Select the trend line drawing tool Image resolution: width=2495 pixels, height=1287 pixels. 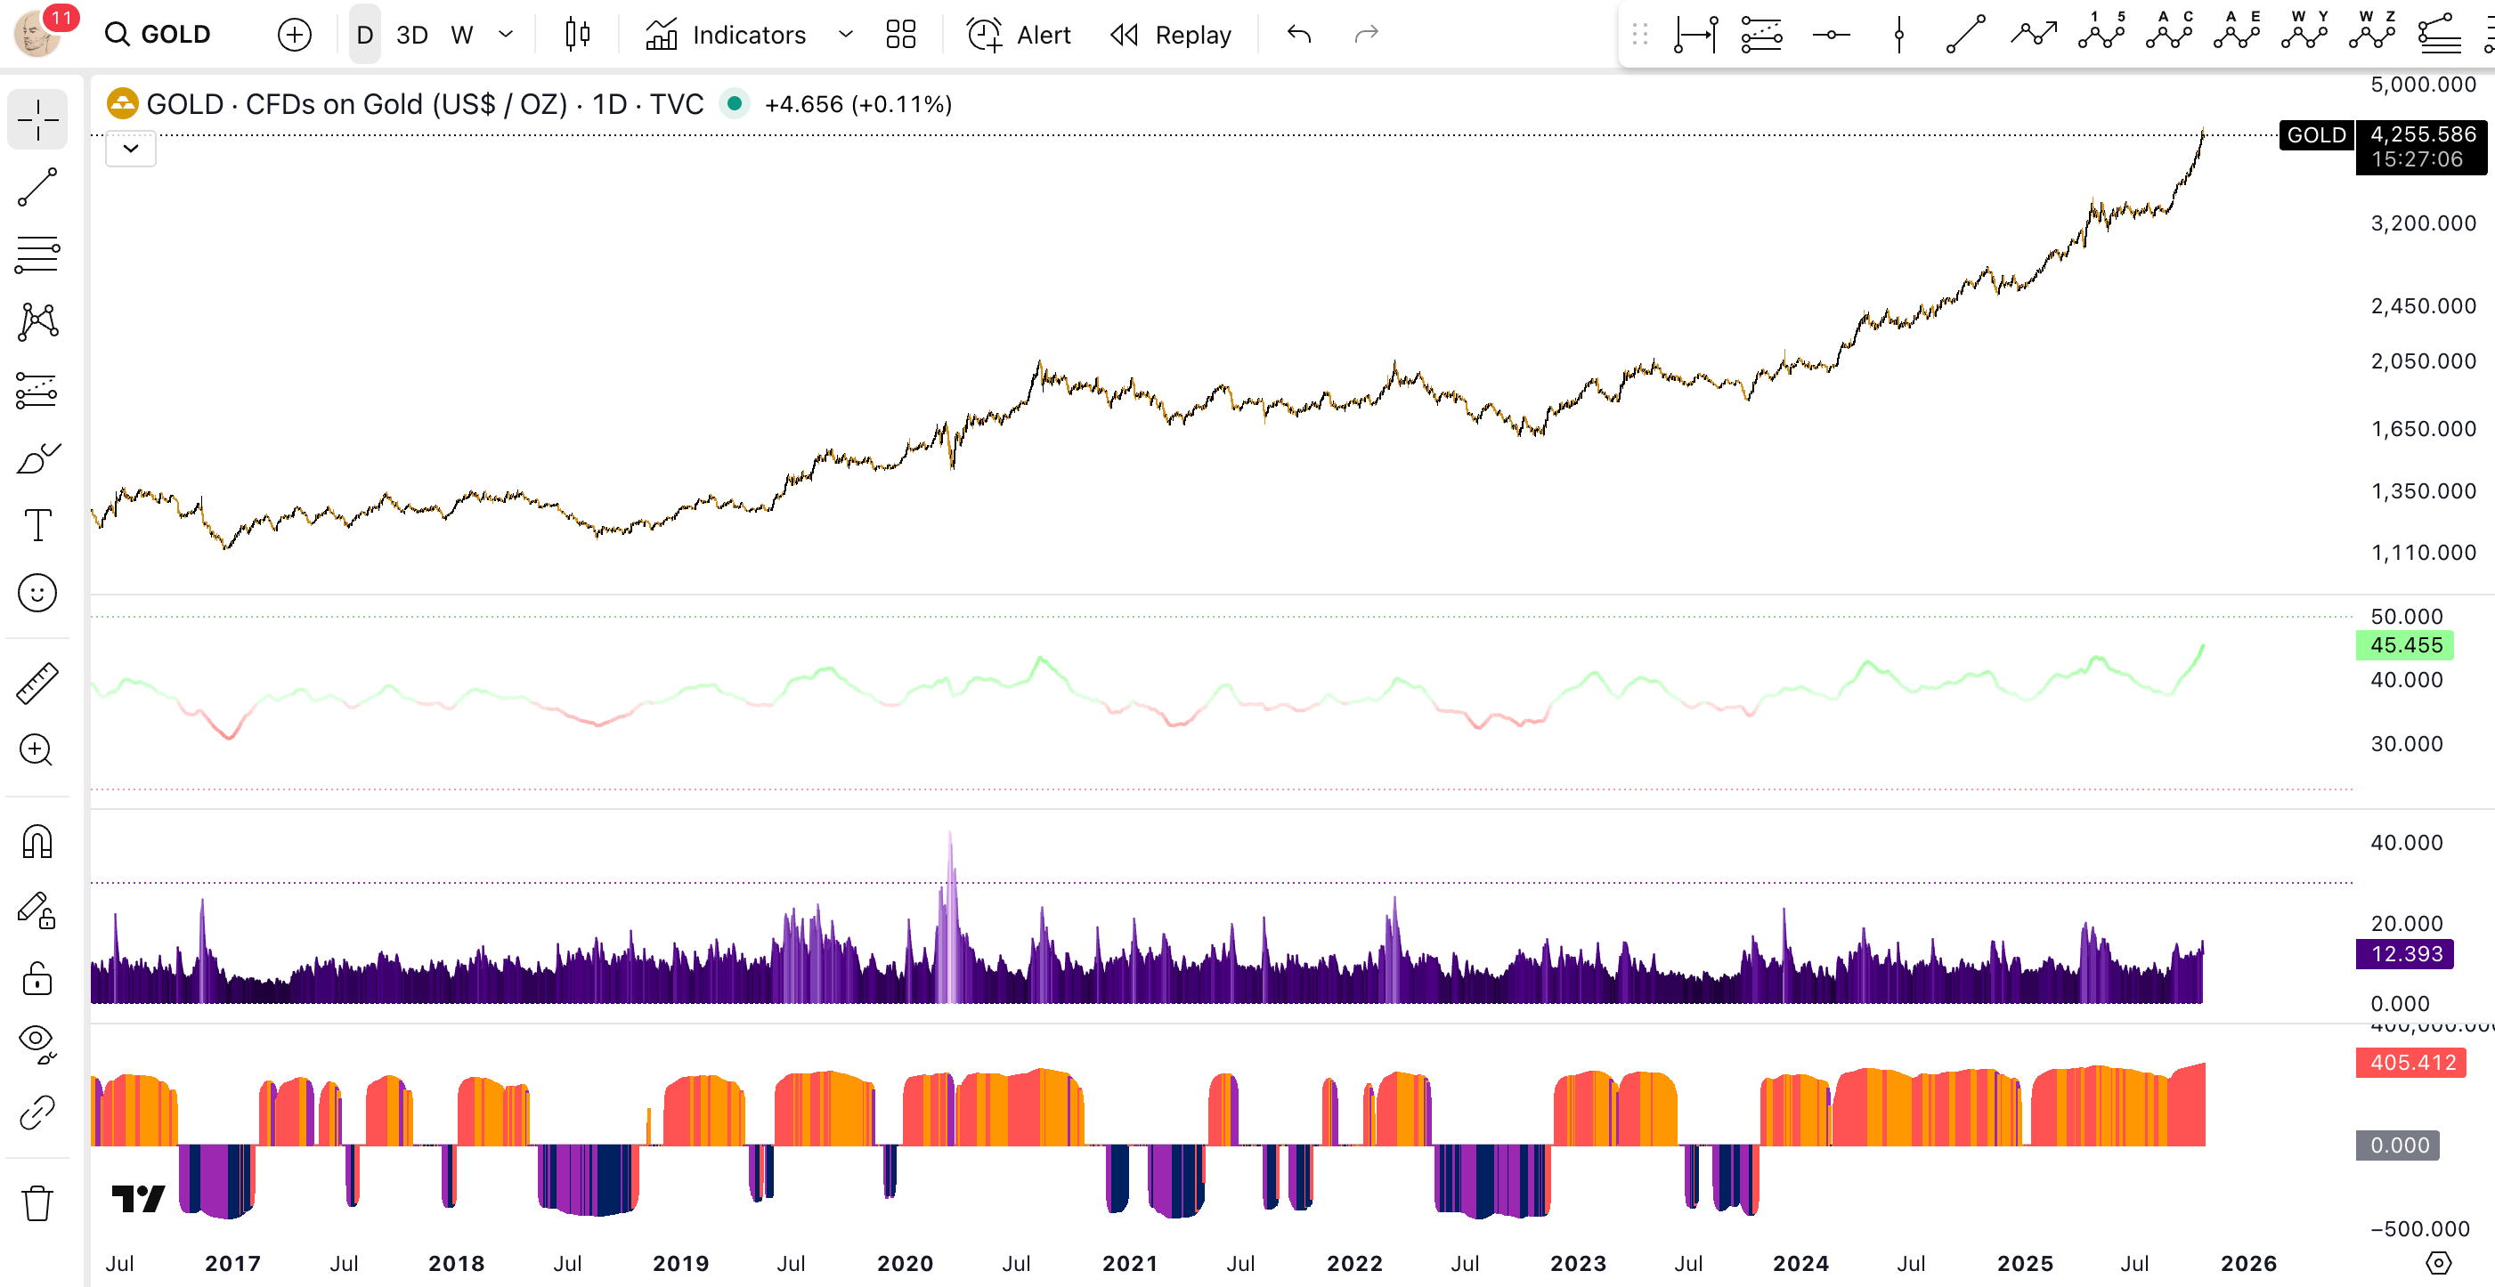[37, 187]
